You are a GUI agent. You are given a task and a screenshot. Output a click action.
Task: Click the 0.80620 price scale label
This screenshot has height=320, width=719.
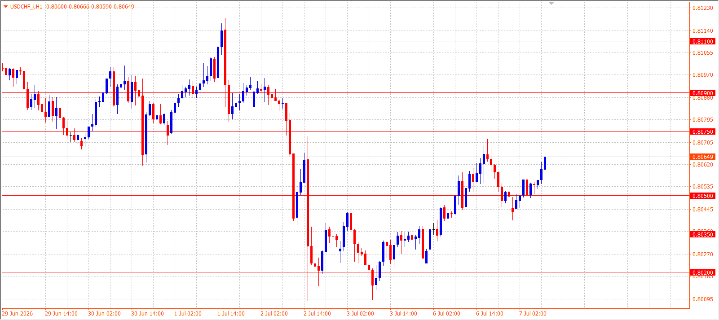(x=702, y=165)
